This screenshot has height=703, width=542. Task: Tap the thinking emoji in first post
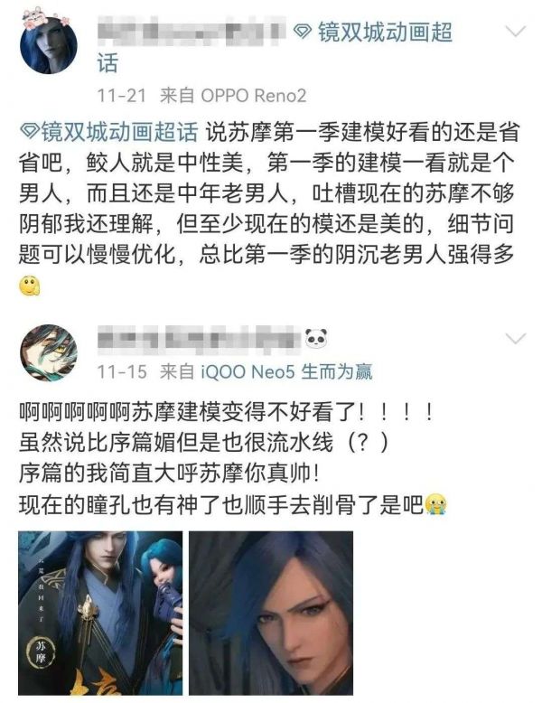(30, 286)
